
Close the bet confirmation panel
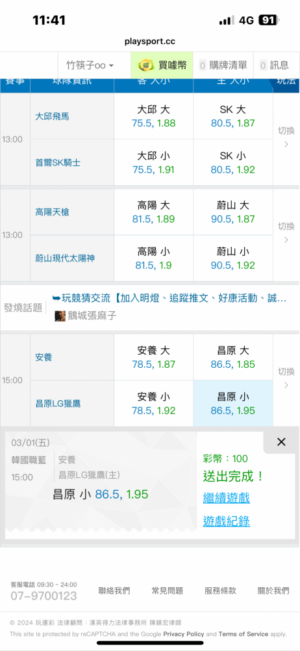(x=281, y=442)
